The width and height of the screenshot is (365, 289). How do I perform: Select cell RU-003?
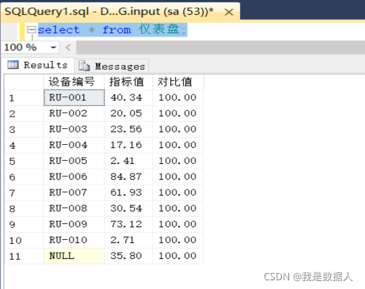coord(74,129)
